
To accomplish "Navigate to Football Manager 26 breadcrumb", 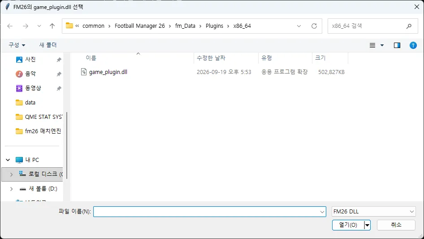I will click(139, 26).
